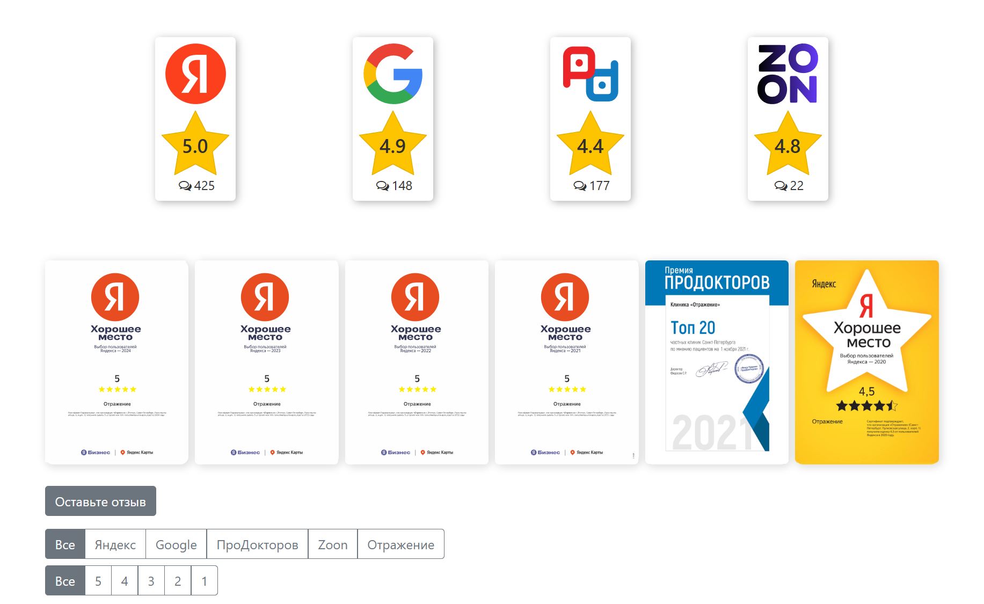
Task: Show only 5-star reviews
Action: click(x=98, y=580)
